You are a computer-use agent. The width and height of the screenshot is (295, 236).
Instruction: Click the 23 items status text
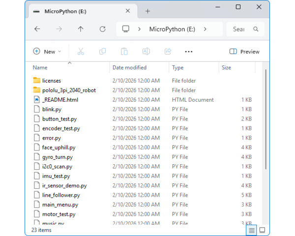[x=41, y=230]
